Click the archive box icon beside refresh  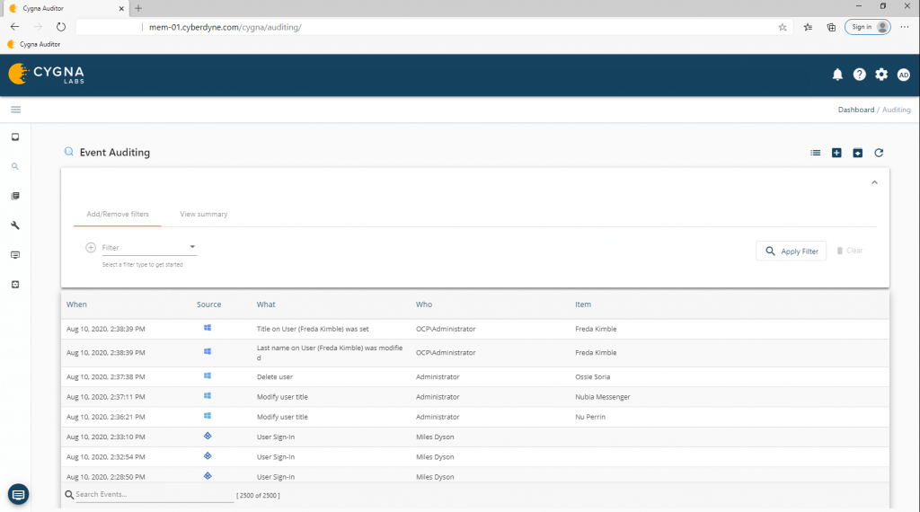857,153
